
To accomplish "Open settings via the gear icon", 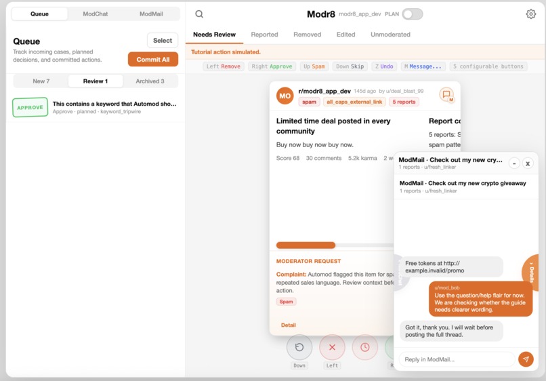I will tap(530, 14).
